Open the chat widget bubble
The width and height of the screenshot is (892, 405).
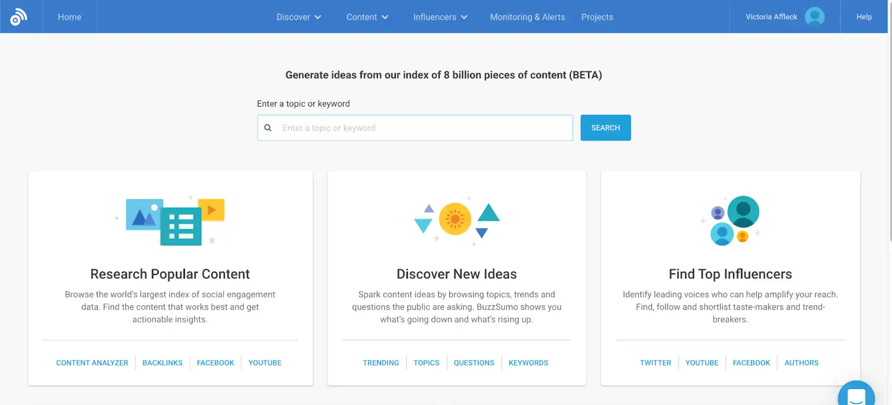[x=856, y=393]
